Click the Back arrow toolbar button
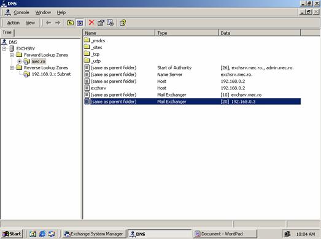This screenshot has height=239, width=321. point(48,23)
